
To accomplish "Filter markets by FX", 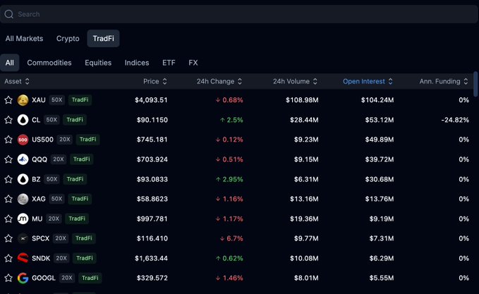I will (193, 63).
